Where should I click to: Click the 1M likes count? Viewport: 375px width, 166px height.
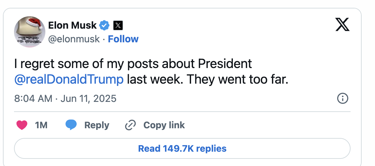coord(41,125)
